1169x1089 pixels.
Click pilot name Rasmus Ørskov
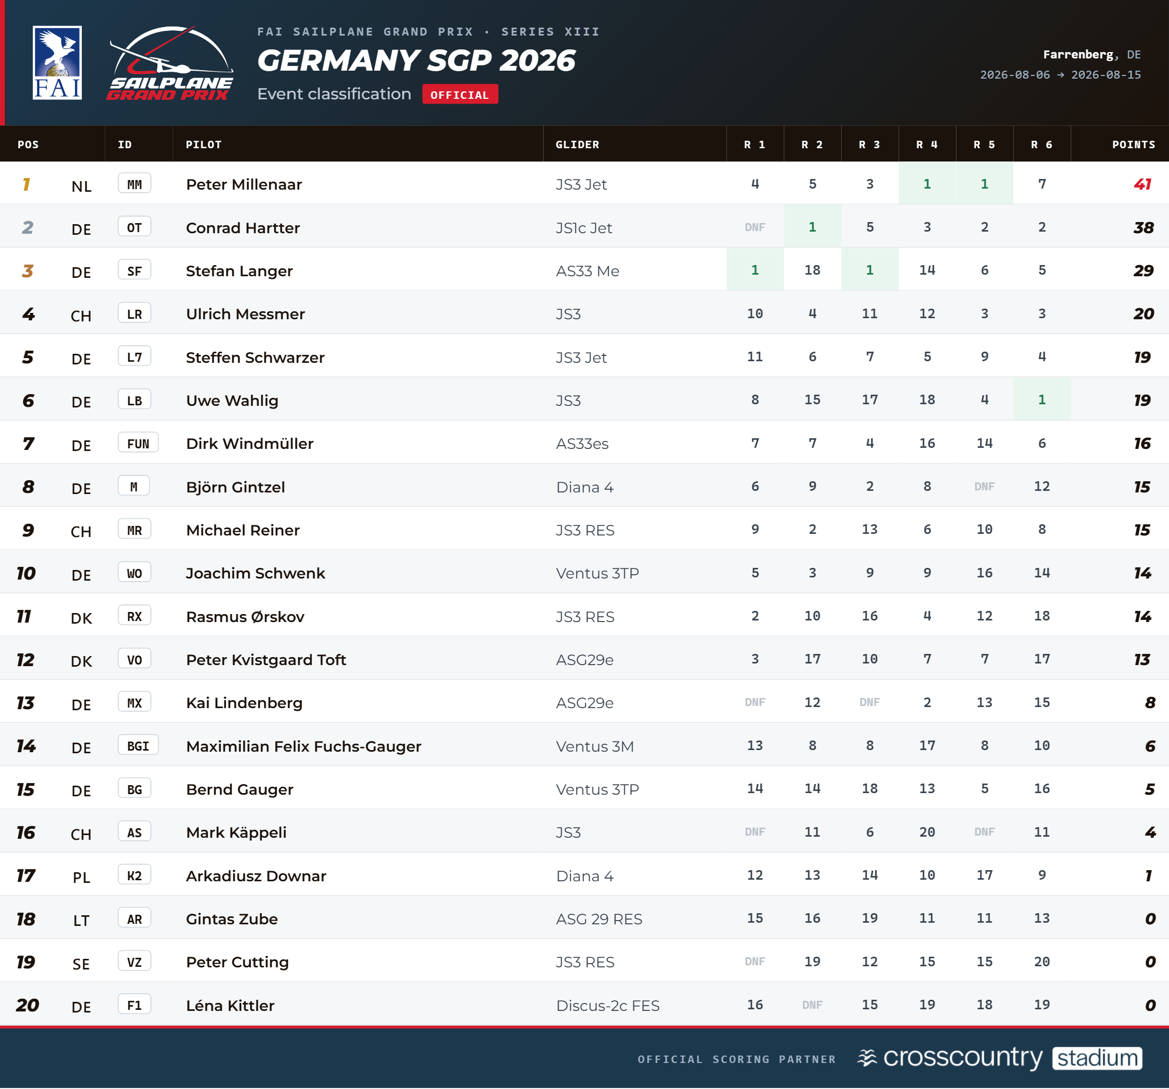click(244, 616)
